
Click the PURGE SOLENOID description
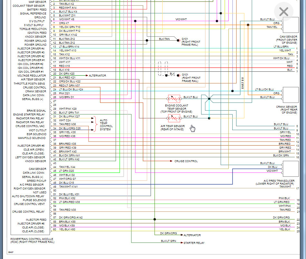point(34,200)
